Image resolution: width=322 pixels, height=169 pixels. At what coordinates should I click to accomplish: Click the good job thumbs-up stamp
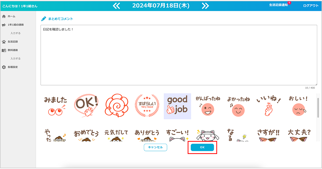tap(177, 106)
